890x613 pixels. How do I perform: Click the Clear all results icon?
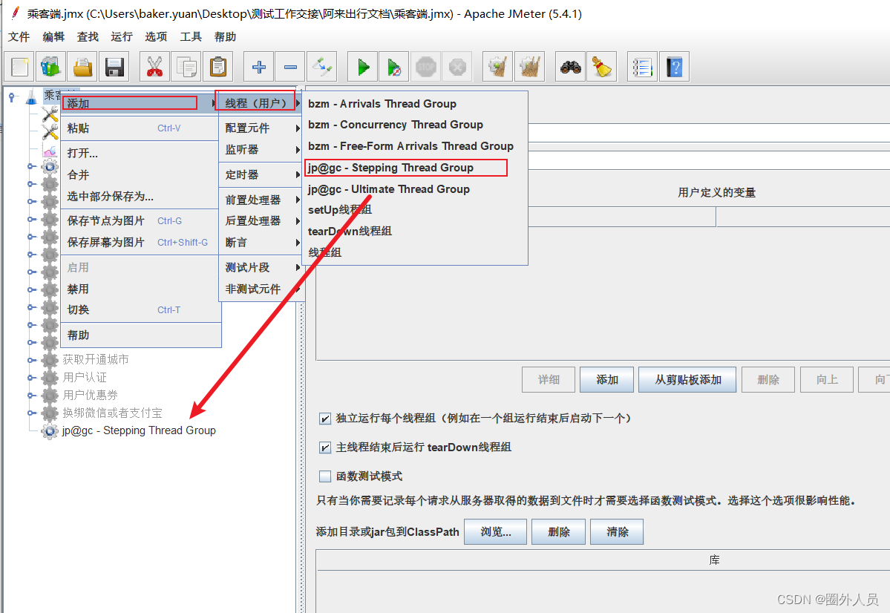(529, 67)
